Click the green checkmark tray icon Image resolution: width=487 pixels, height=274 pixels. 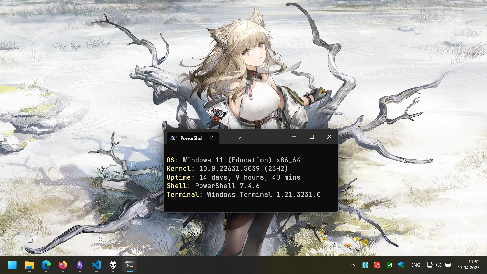click(389, 265)
